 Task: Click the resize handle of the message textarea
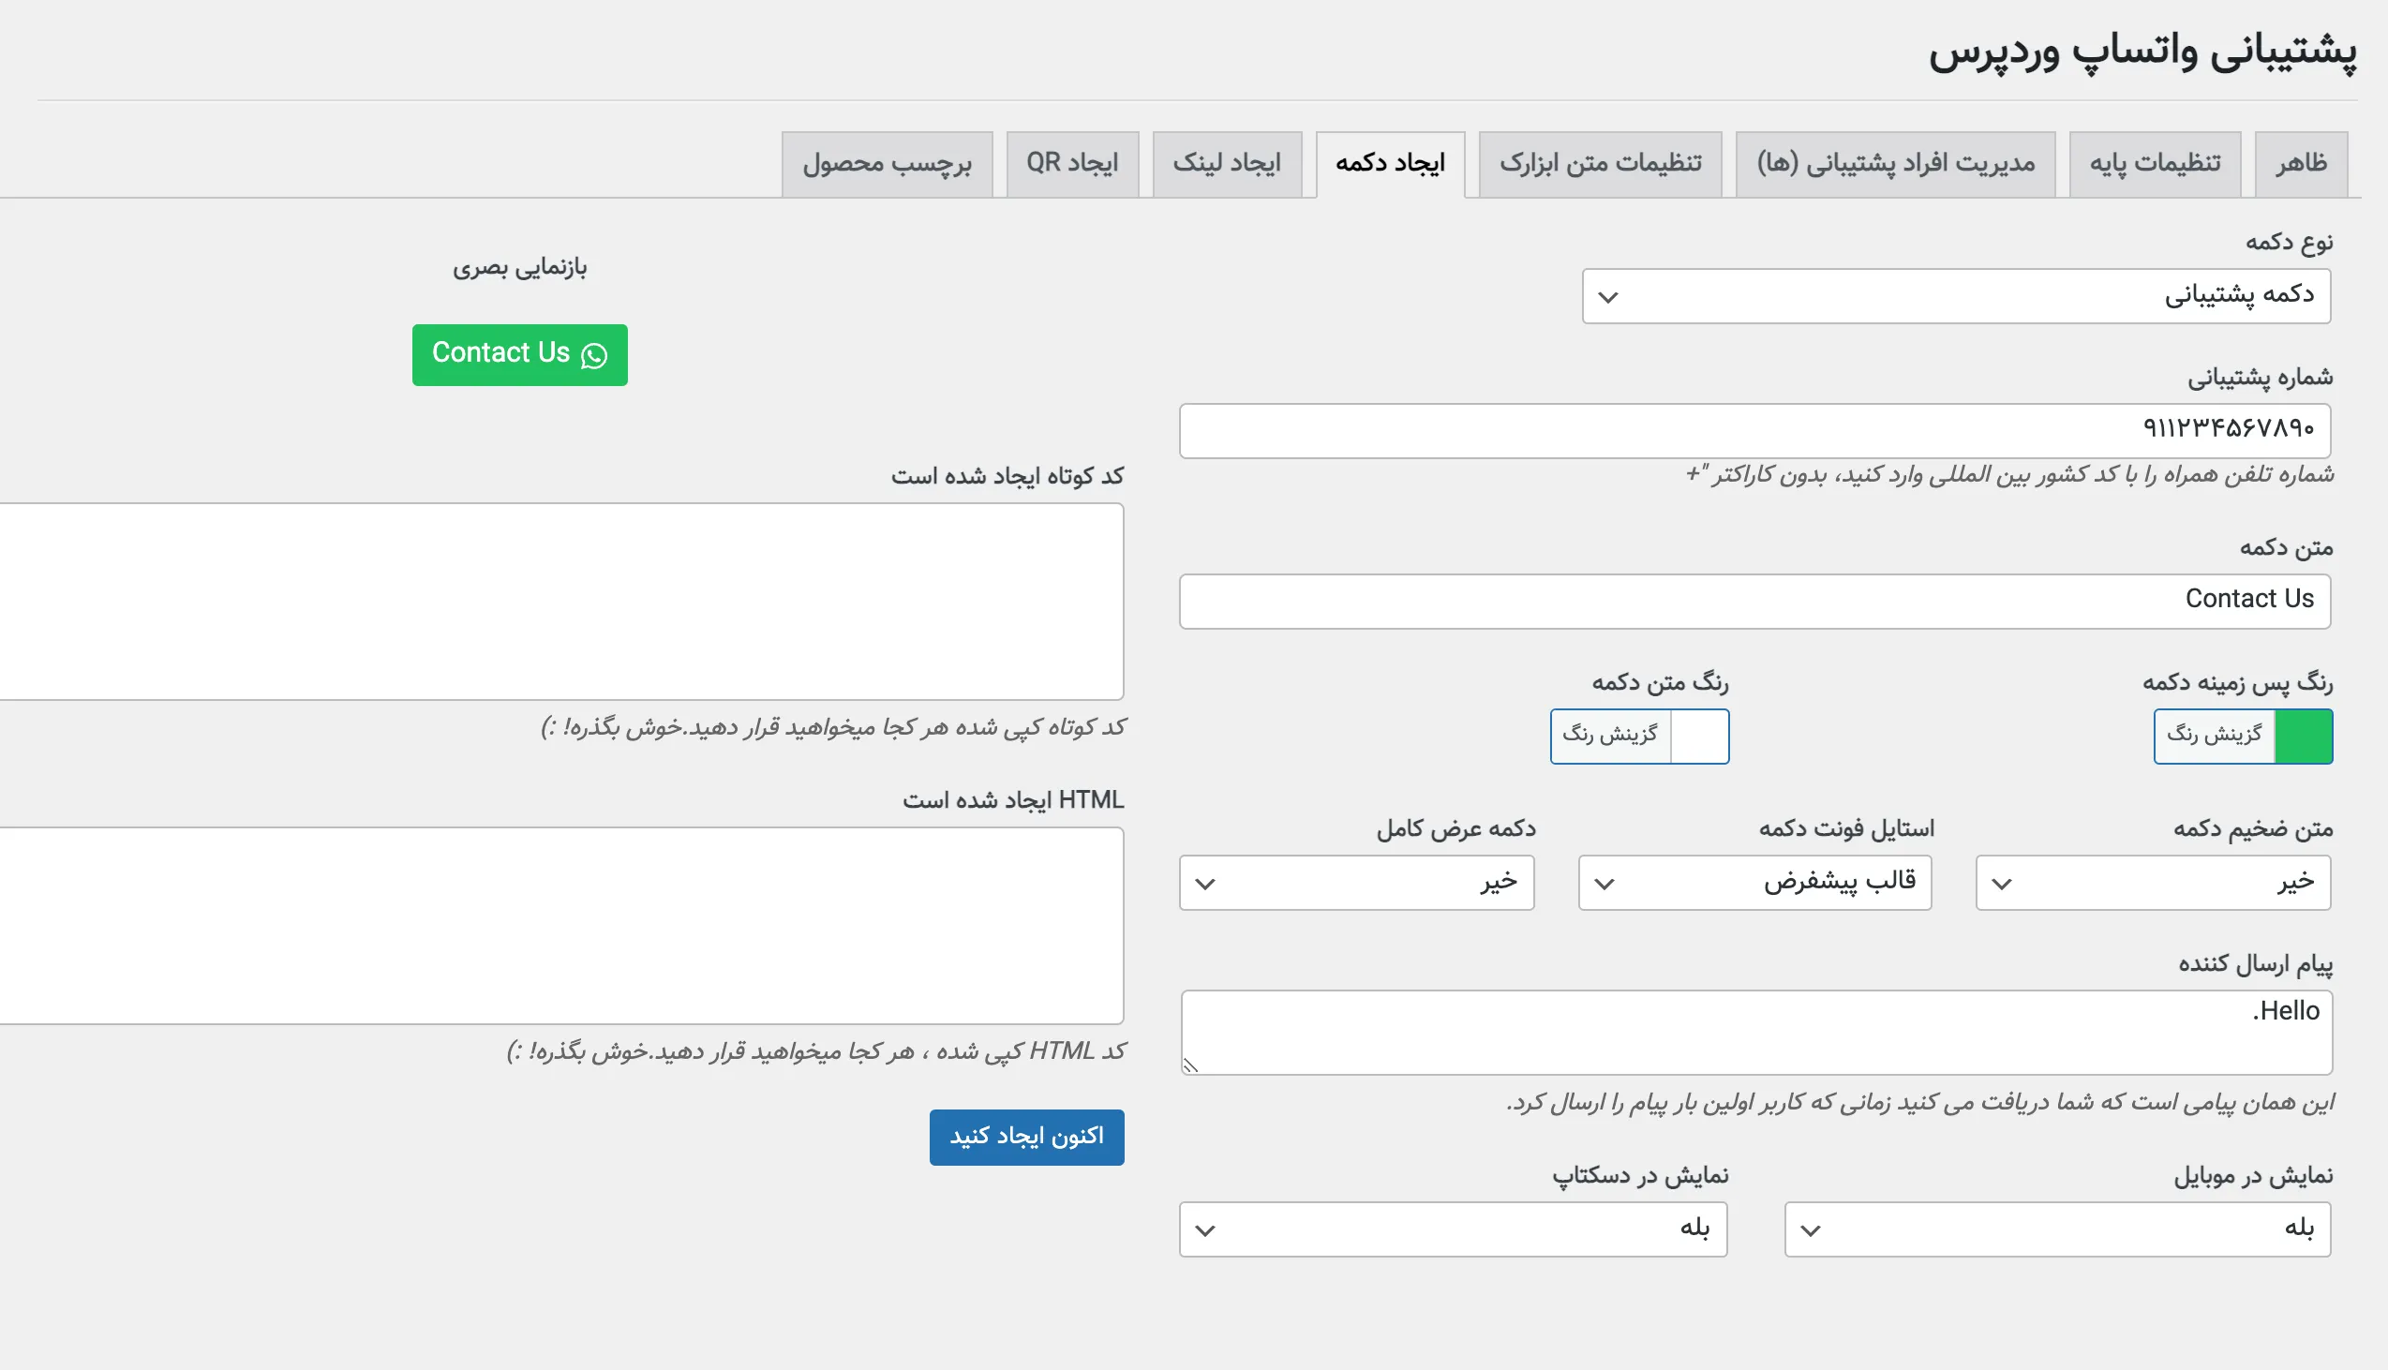tap(1191, 1065)
